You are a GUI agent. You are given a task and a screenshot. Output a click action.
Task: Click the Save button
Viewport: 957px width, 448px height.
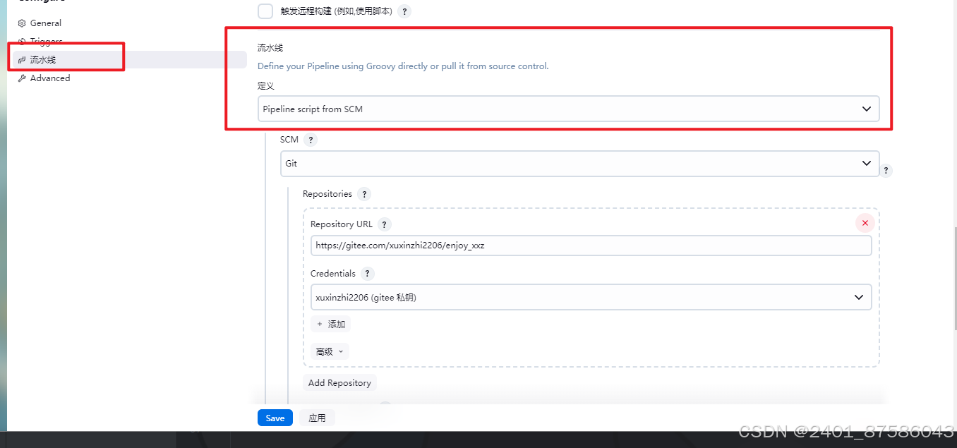point(275,418)
